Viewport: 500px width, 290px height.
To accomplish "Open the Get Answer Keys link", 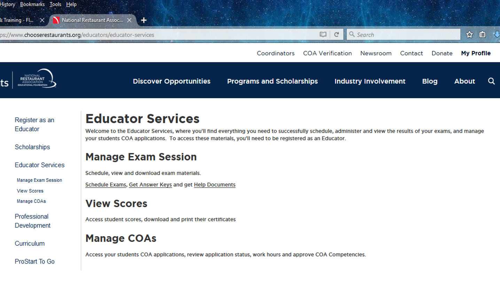I will click(x=150, y=185).
